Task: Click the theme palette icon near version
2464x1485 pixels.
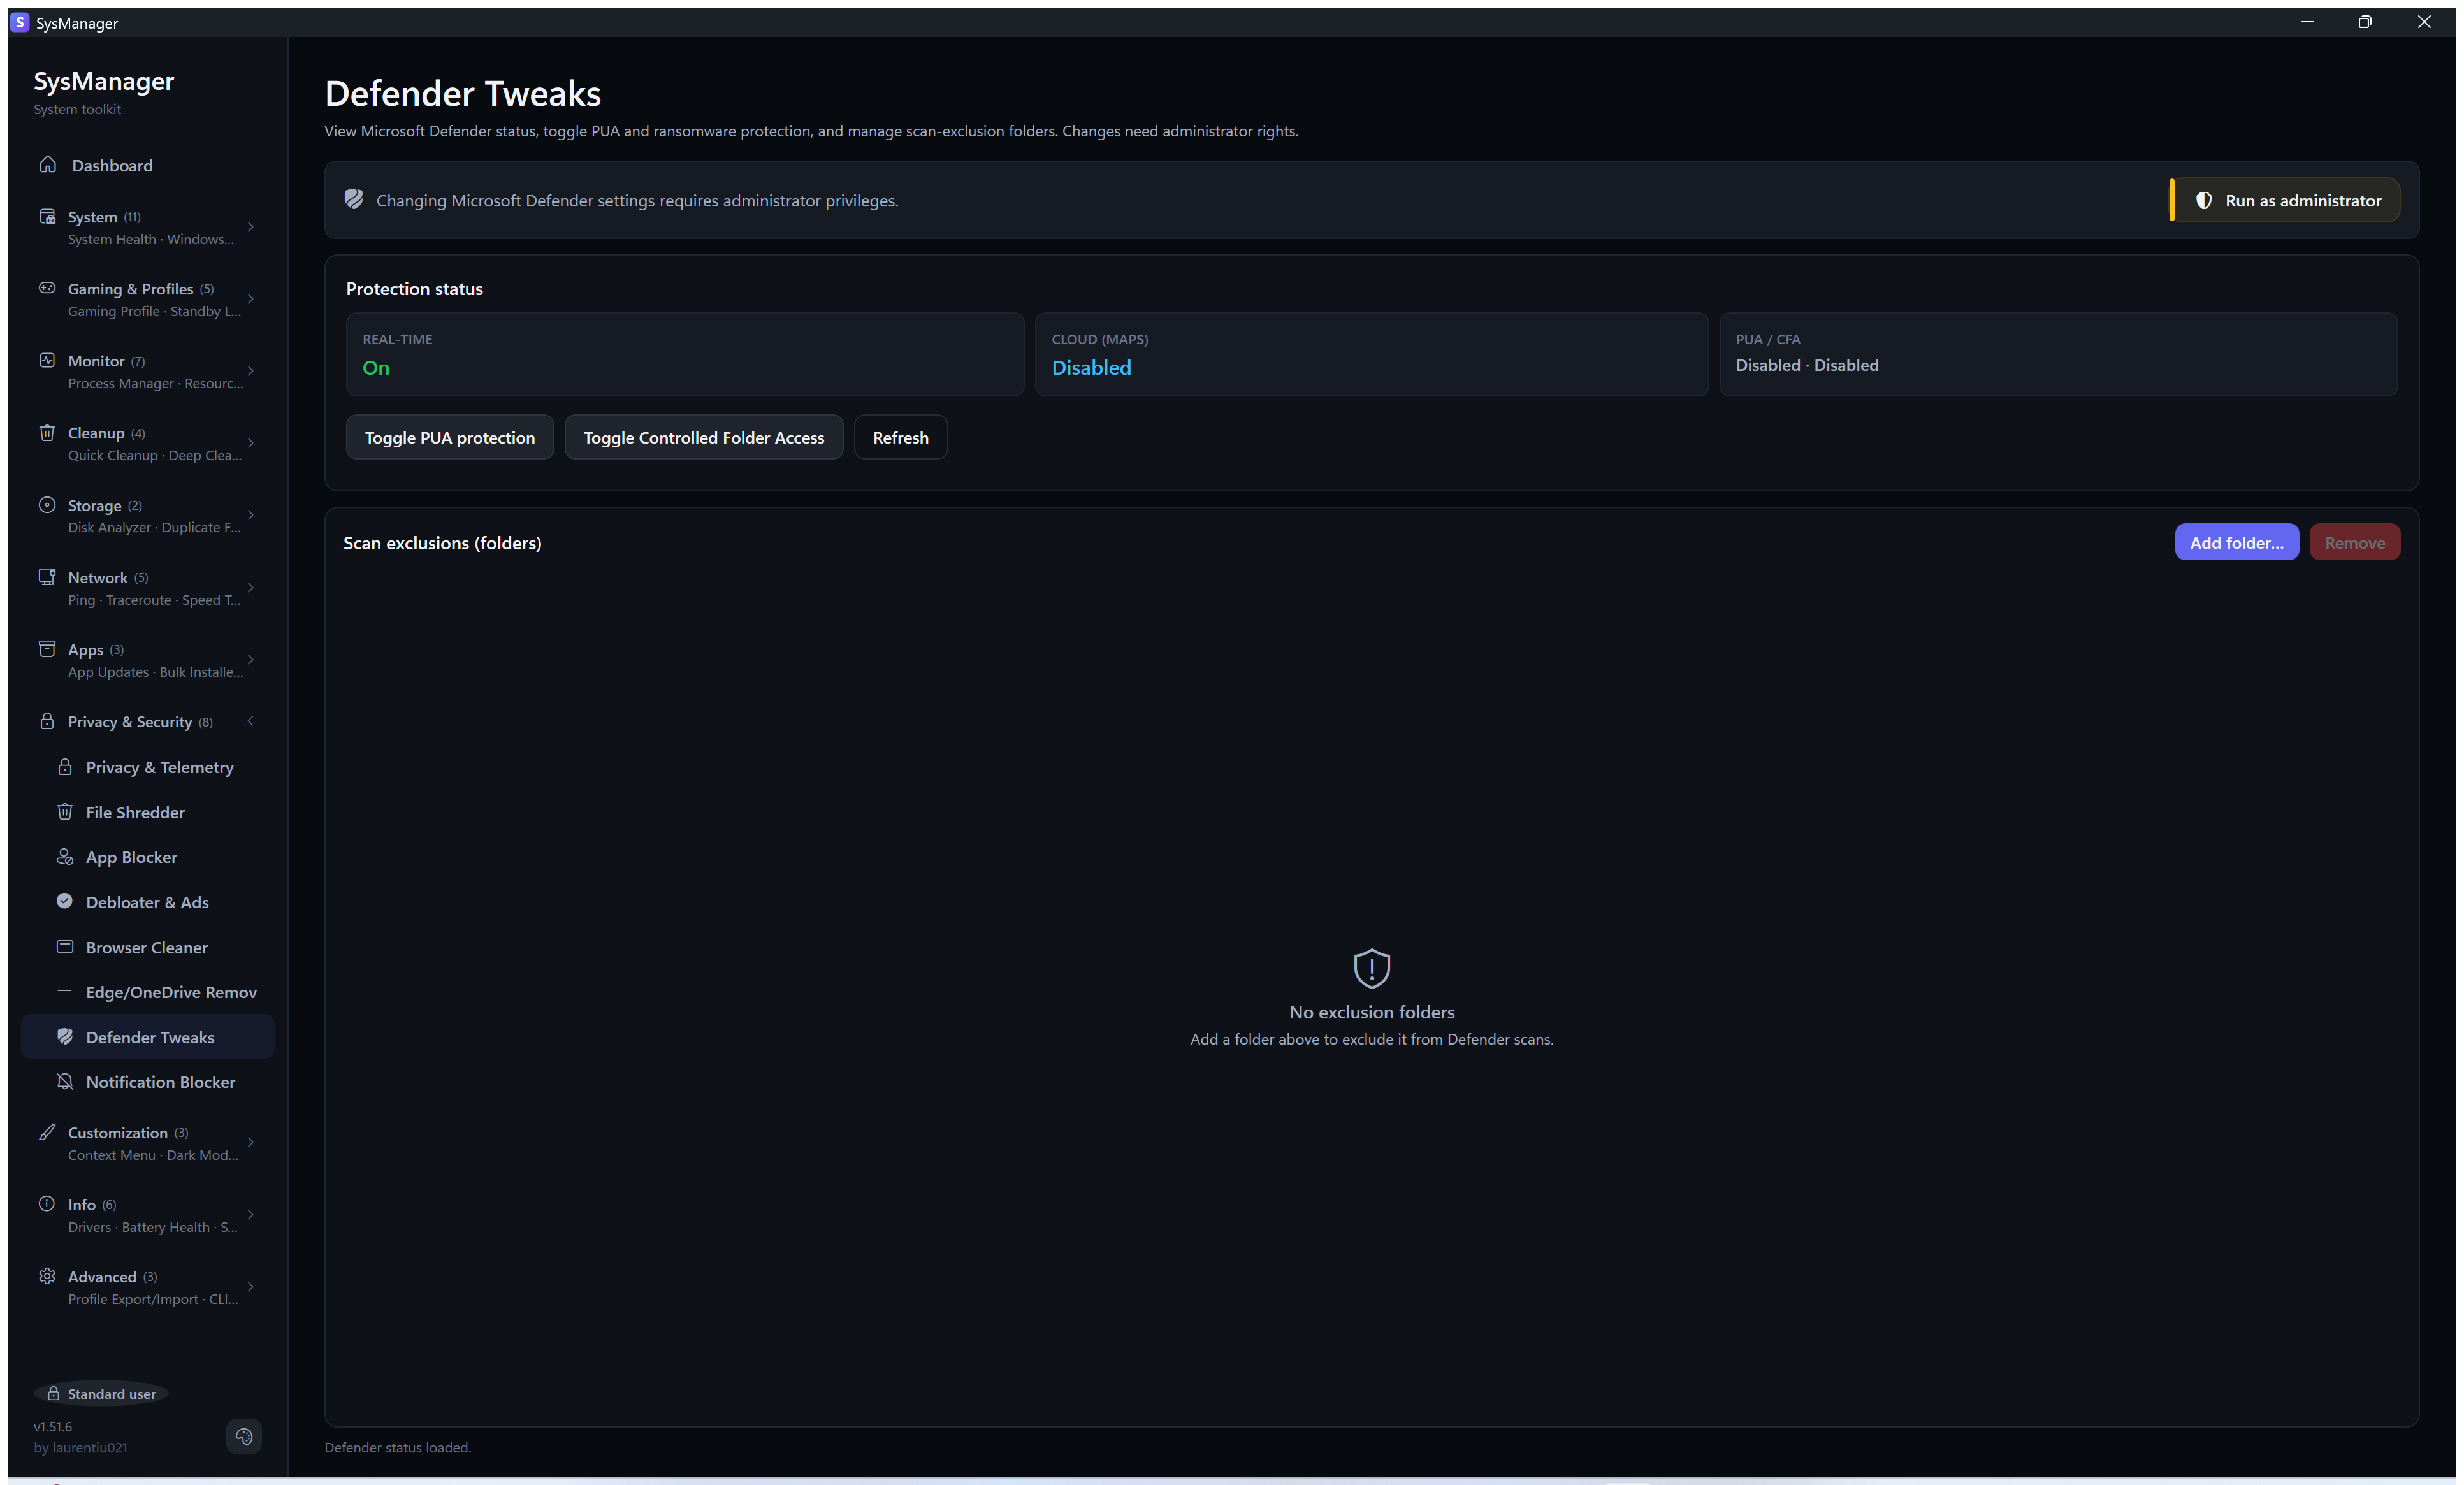Action: pos(244,1437)
